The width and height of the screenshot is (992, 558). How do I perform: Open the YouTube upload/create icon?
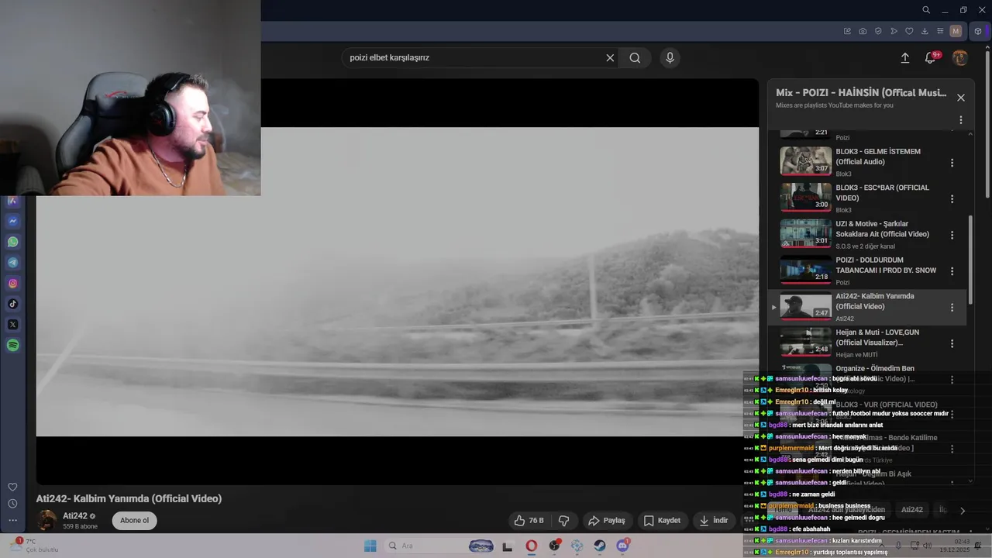click(904, 58)
